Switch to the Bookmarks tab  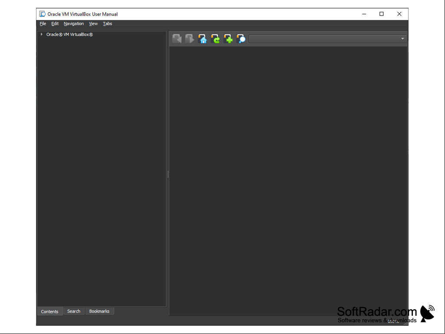coord(99,311)
